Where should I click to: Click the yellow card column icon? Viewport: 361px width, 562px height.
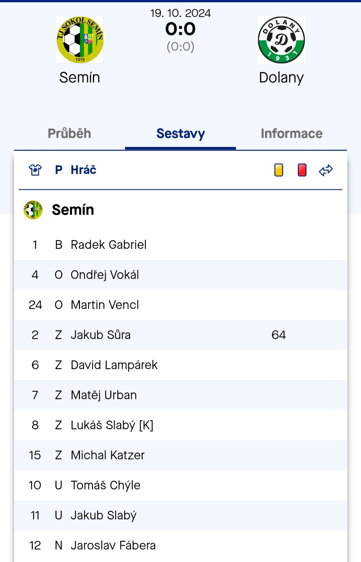coord(279,170)
